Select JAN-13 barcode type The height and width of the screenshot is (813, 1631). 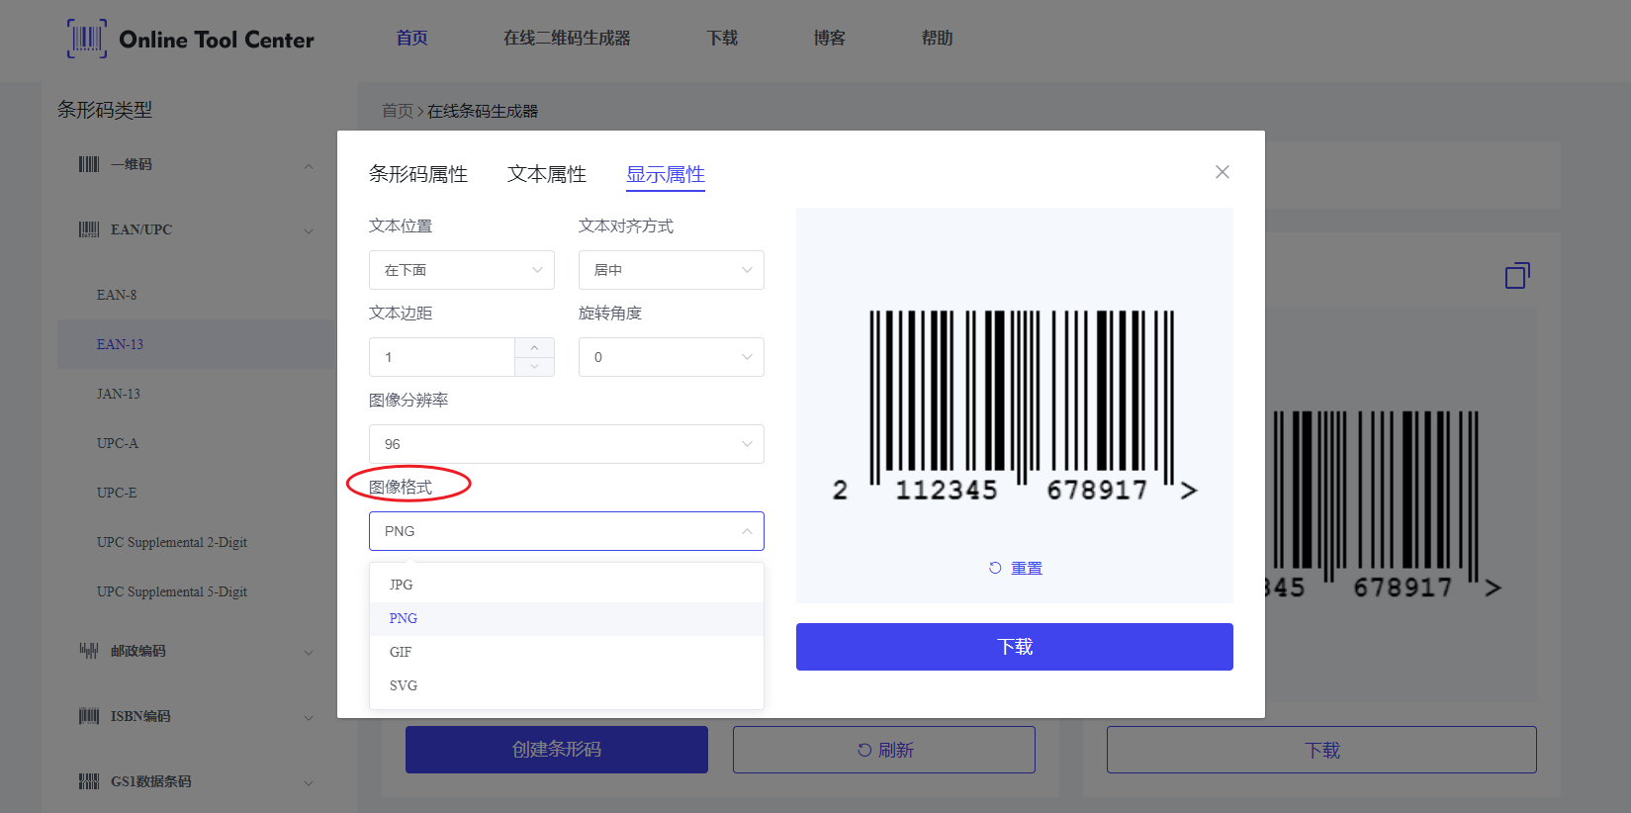tap(119, 394)
